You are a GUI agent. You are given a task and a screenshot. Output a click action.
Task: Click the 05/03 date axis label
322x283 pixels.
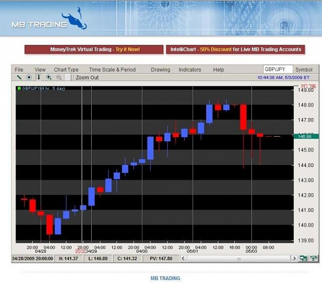click(x=251, y=252)
